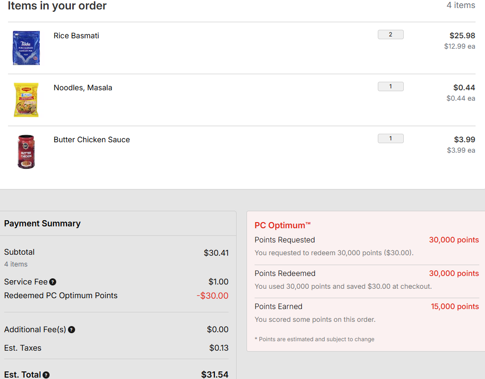Click the Est. Total question mark icon
This screenshot has height=379, width=485.
coord(46,375)
